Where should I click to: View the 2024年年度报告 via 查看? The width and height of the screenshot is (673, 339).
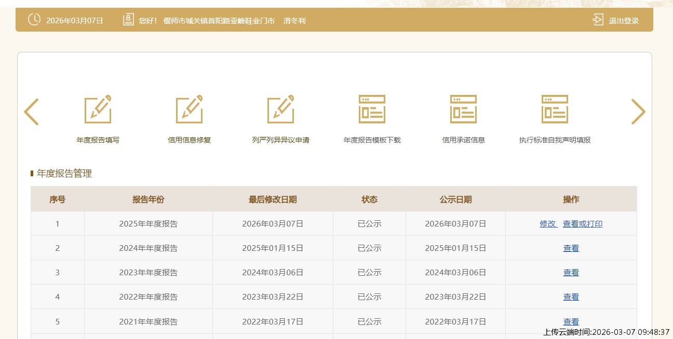(x=571, y=248)
